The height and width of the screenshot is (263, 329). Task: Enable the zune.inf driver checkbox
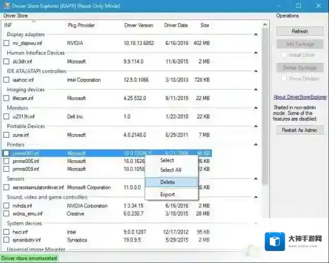click(x=7, y=135)
